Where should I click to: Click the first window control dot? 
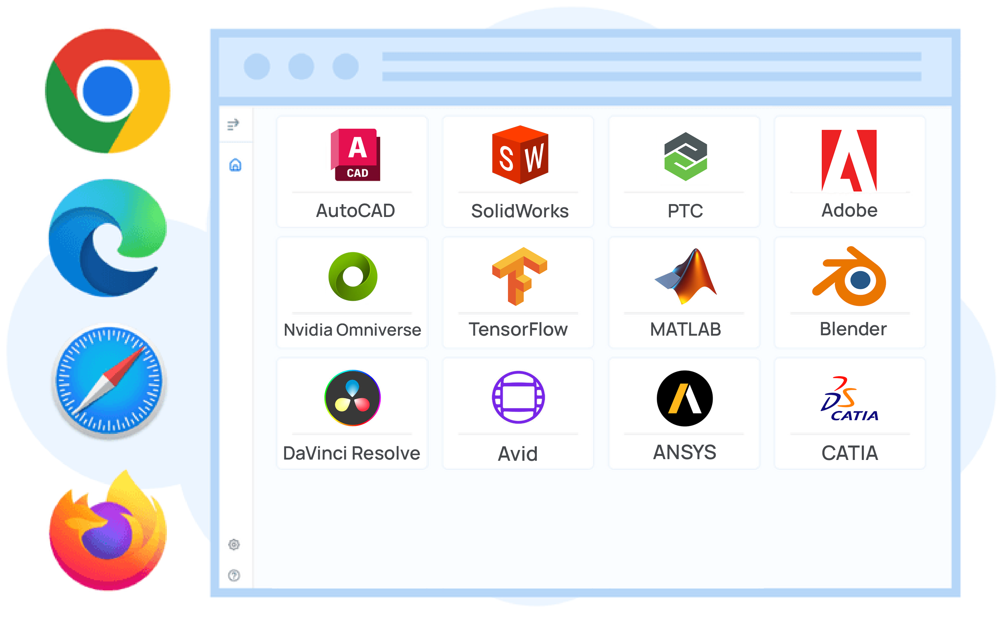[257, 66]
